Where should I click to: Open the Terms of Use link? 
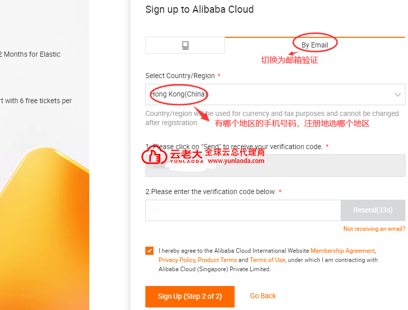pyautogui.click(x=267, y=260)
